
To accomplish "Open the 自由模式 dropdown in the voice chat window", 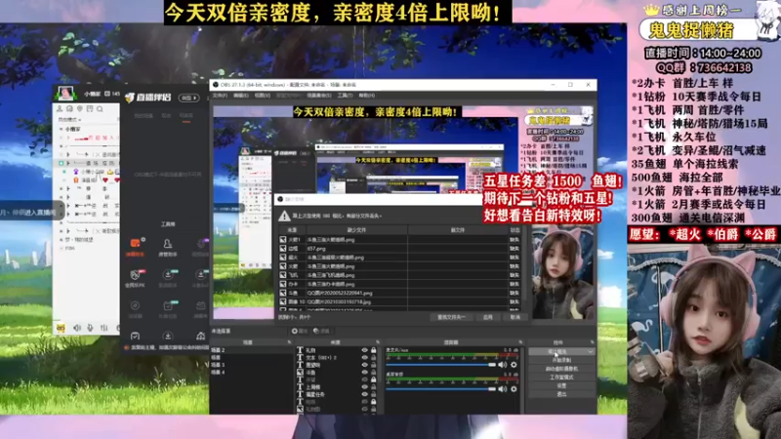I will click(69, 119).
